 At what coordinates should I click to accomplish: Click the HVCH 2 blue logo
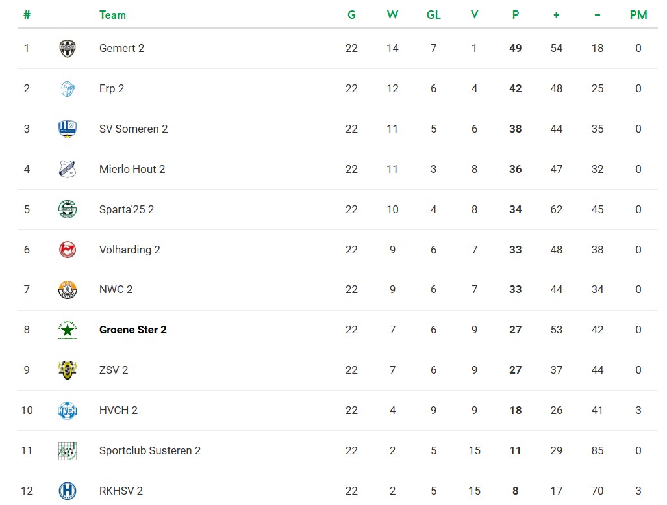67,411
